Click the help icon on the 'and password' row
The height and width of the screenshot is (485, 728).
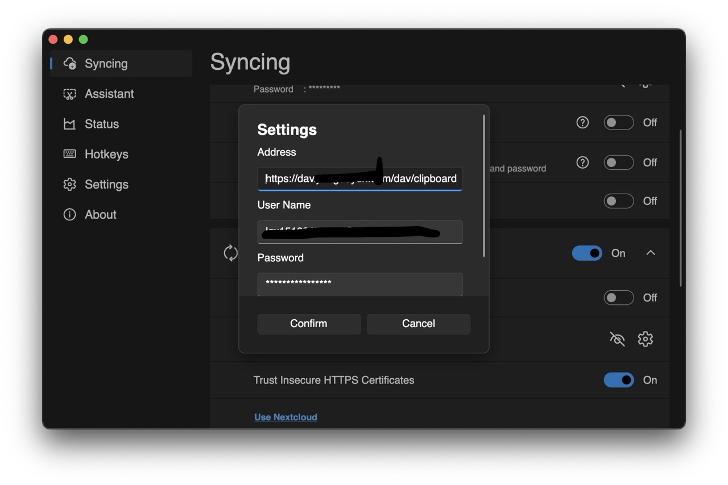(x=582, y=162)
